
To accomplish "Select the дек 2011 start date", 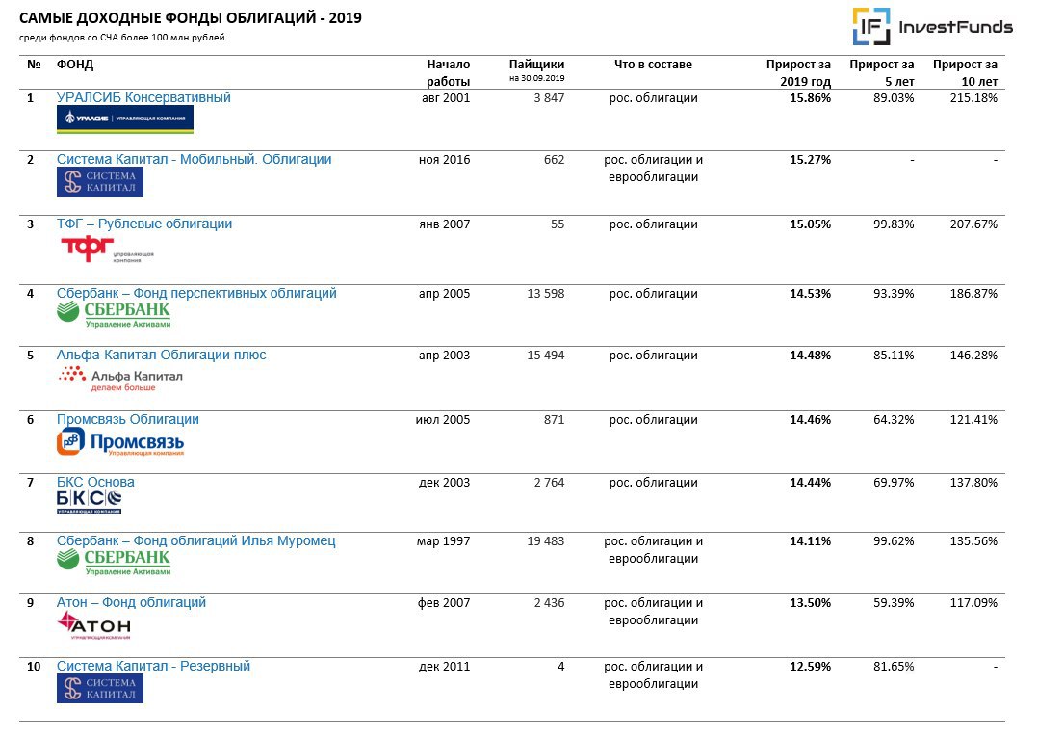I will (x=444, y=667).
